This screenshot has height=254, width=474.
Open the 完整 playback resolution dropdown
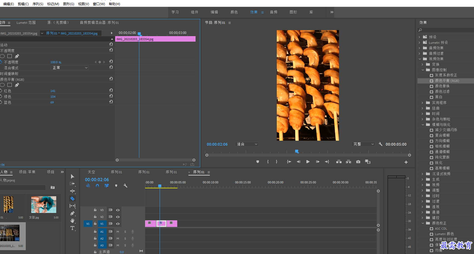pyautogui.click(x=363, y=144)
